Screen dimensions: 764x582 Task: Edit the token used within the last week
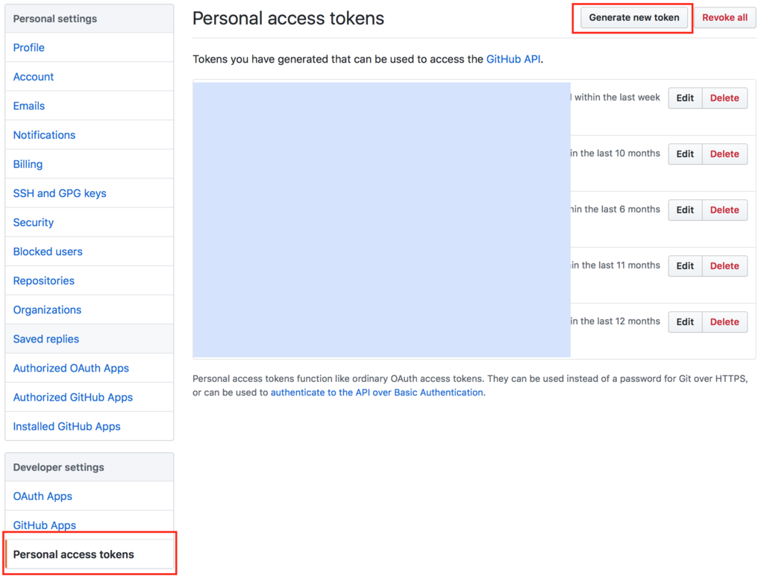pos(684,98)
